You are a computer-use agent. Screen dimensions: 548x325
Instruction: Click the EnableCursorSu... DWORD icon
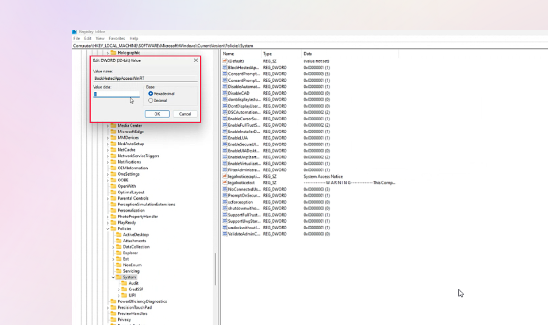pyautogui.click(x=225, y=119)
